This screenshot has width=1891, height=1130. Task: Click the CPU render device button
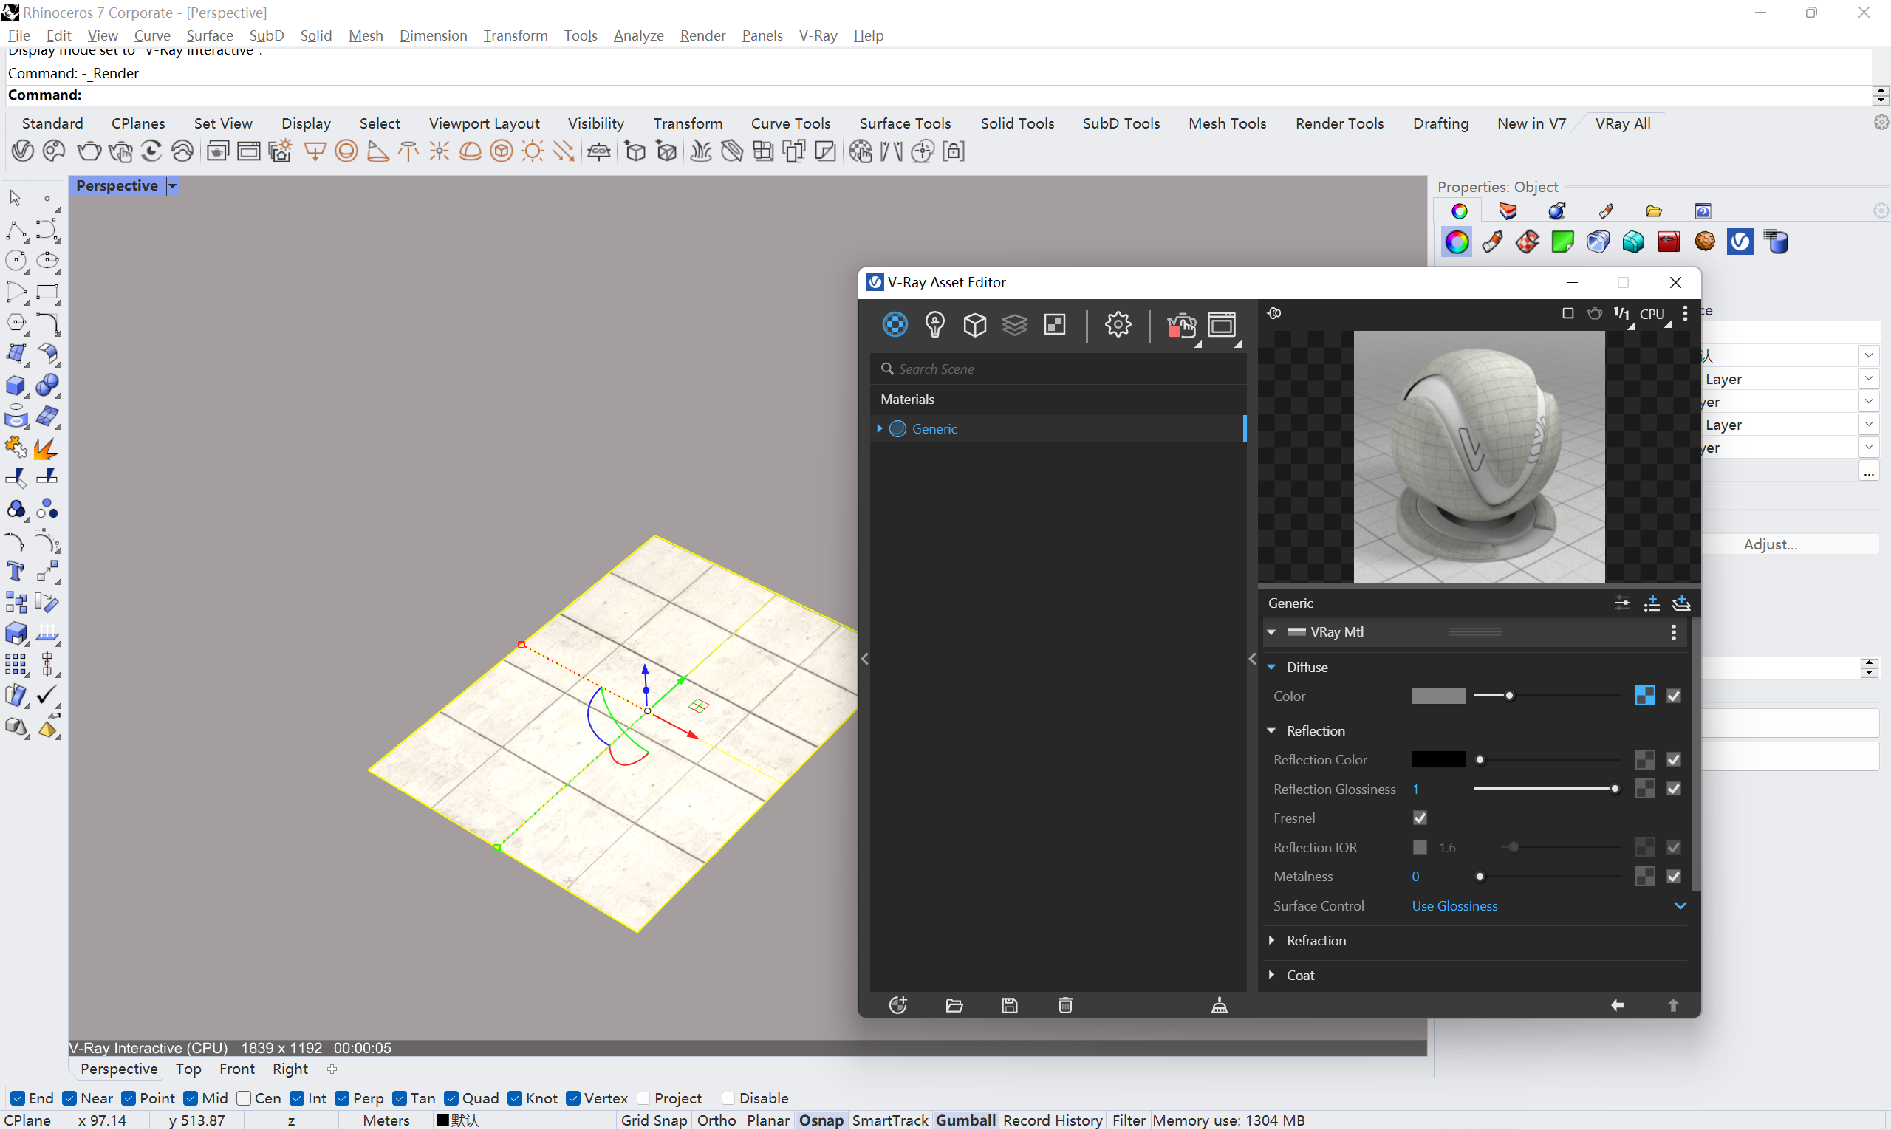point(1652,314)
